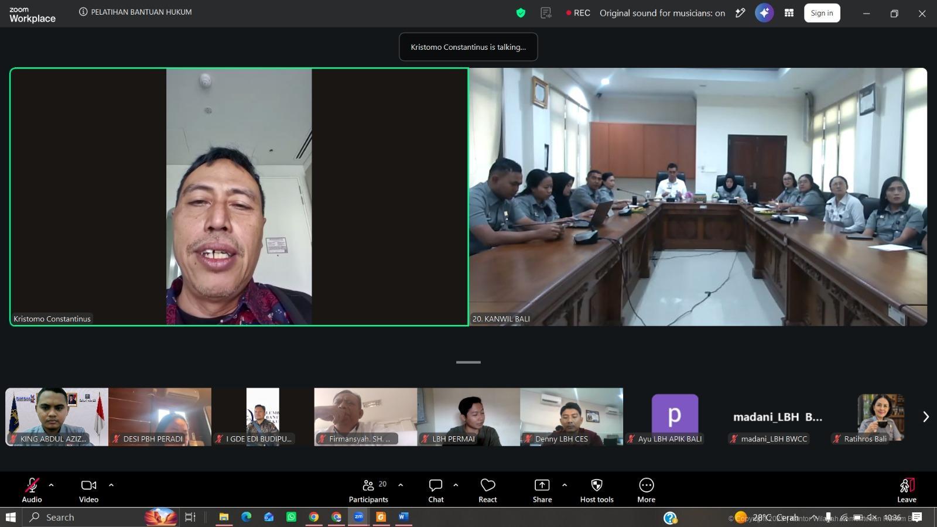The height and width of the screenshot is (527, 937).
Task: Open the AI Companion sparkle icon
Action: pos(764,13)
